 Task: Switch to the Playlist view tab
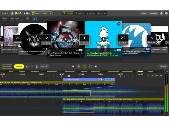tap(80, 13)
